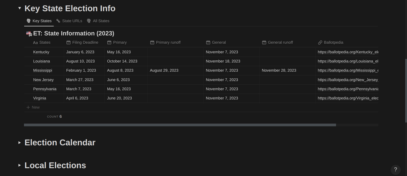This screenshot has height=176, width=407.
Task: Click the link icon on Ballotpedia column
Action: point(320,42)
